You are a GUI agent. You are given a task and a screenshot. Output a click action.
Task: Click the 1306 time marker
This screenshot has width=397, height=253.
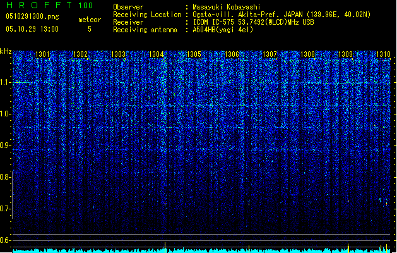click(232, 54)
